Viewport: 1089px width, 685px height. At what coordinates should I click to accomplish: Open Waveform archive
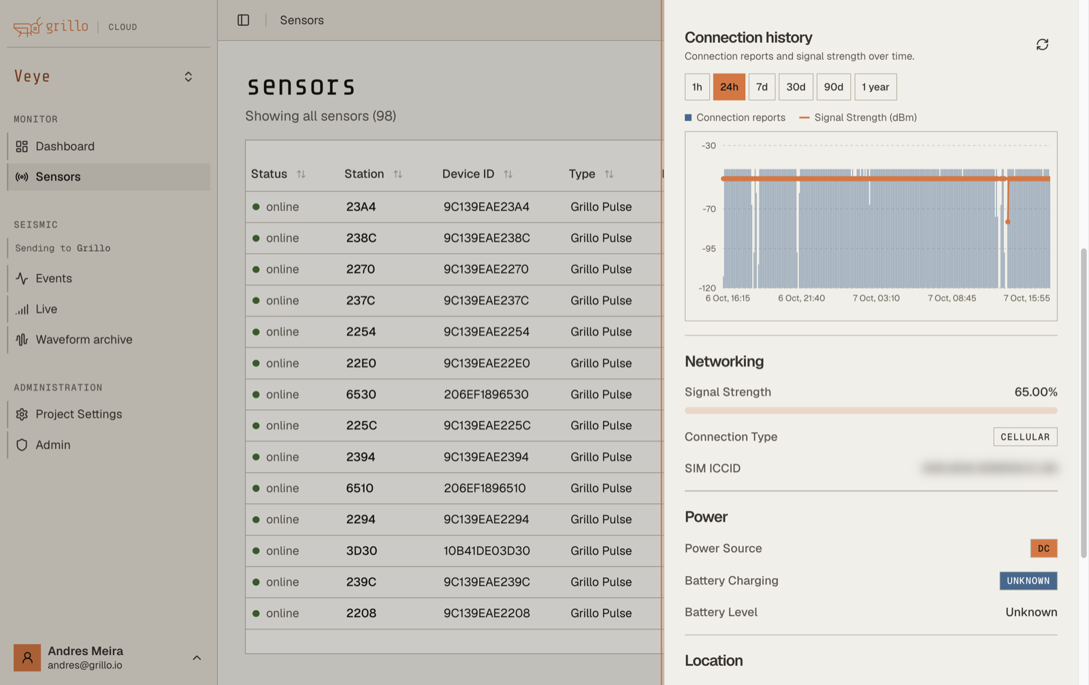coord(109,339)
